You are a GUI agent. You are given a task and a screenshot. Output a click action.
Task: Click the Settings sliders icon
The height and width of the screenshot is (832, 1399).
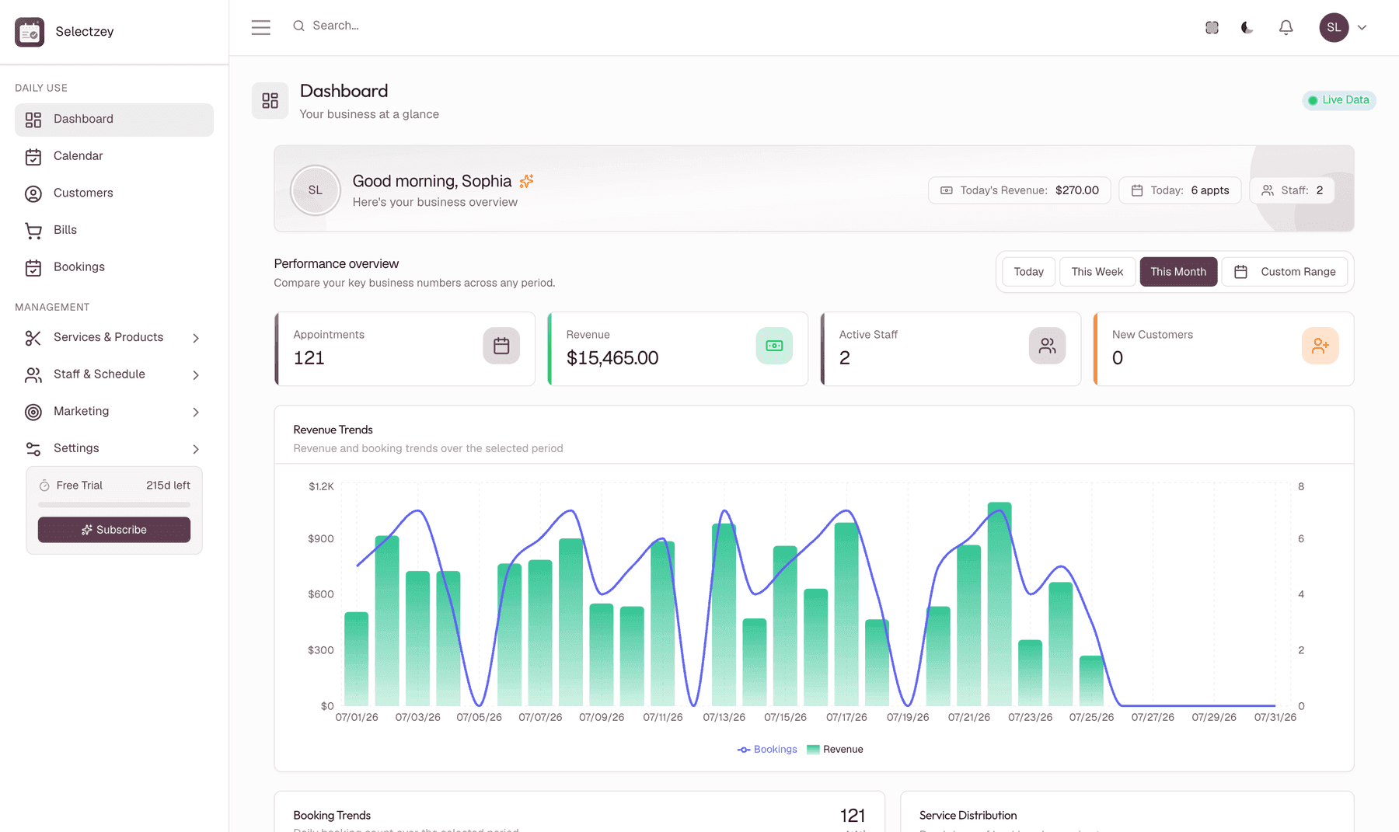click(x=33, y=449)
